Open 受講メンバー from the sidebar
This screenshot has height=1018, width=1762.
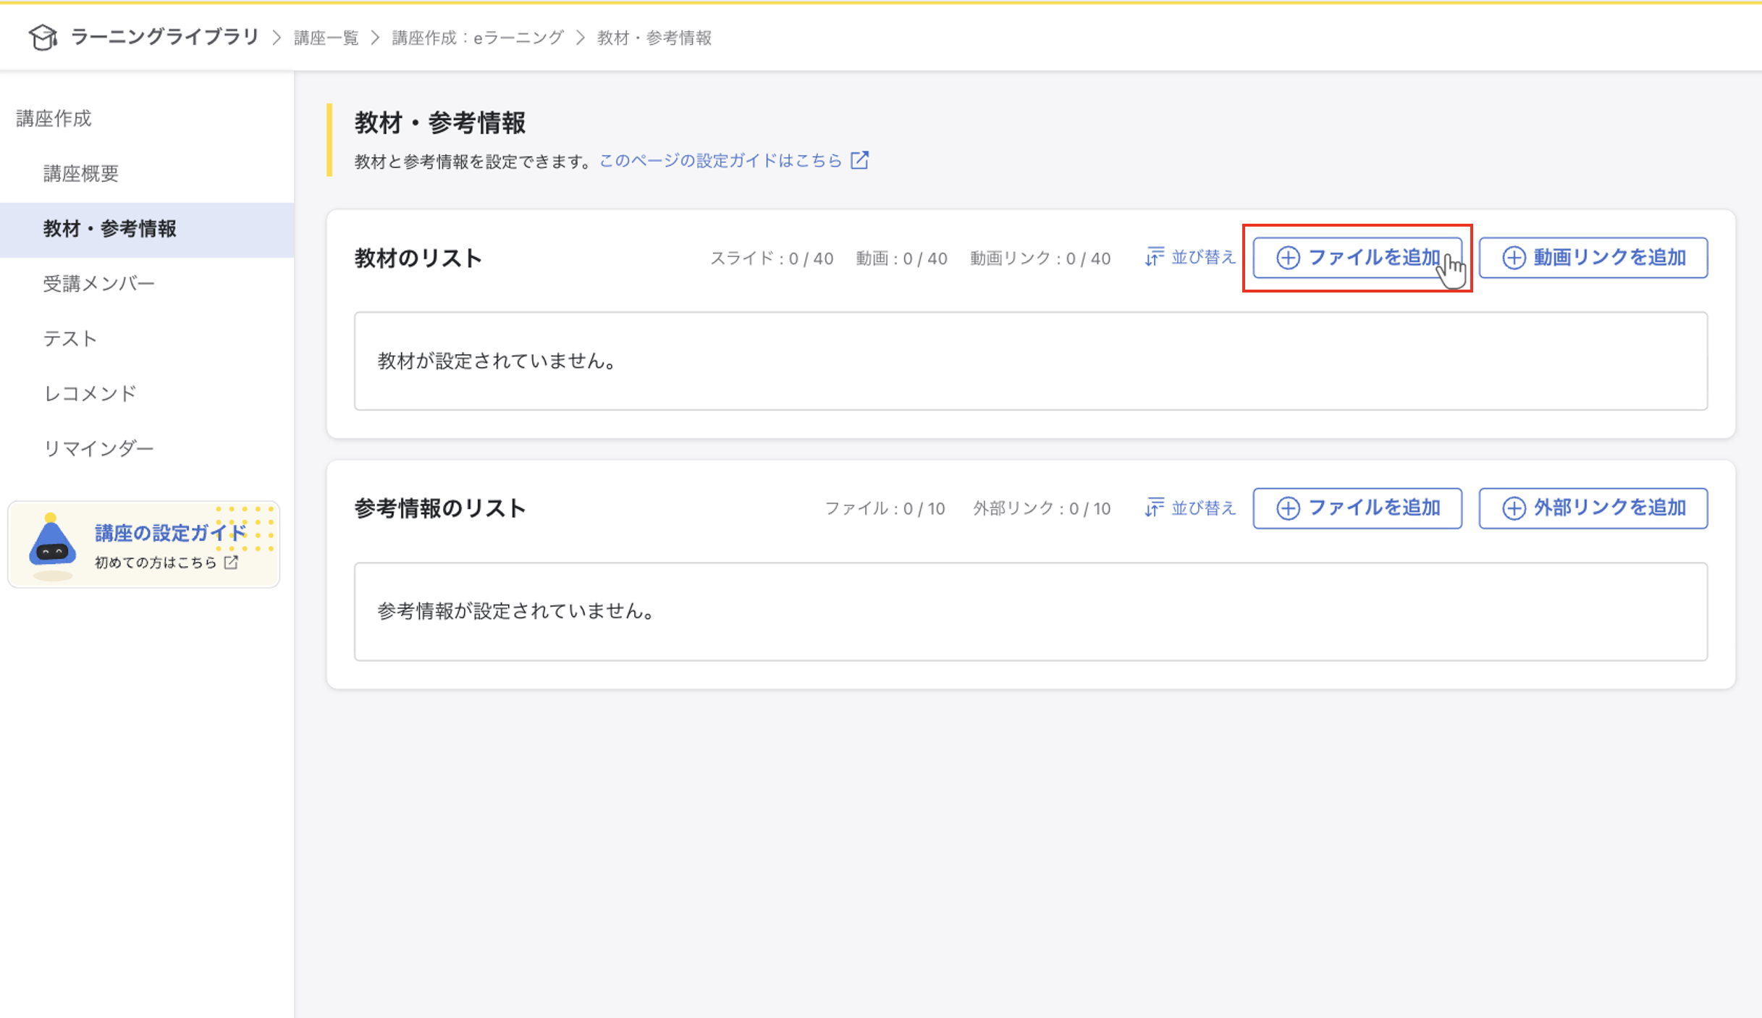click(98, 283)
